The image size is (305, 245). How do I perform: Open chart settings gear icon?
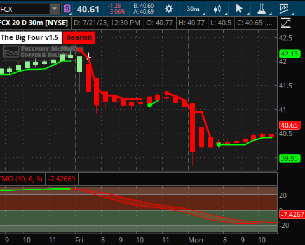click(169, 9)
